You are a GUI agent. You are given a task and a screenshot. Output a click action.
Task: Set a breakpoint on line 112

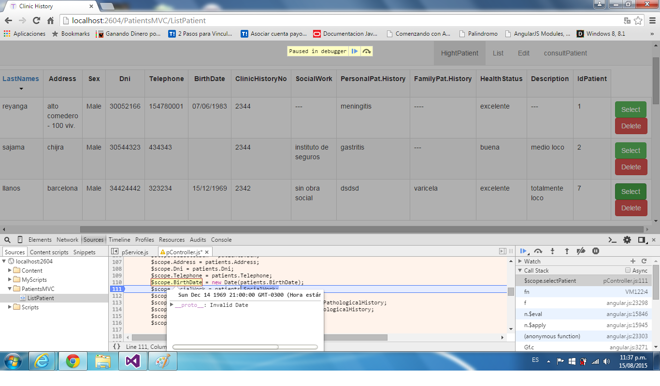click(x=117, y=296)
